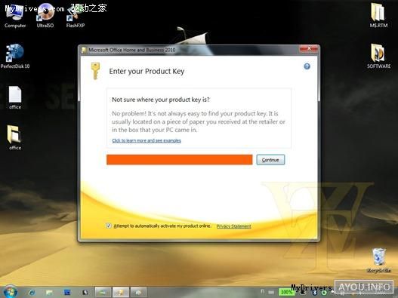Viewport: 398px width, 298px height.
Task: Select the FlashFXP desktop shortcut
Action: [x=75, y=16]
